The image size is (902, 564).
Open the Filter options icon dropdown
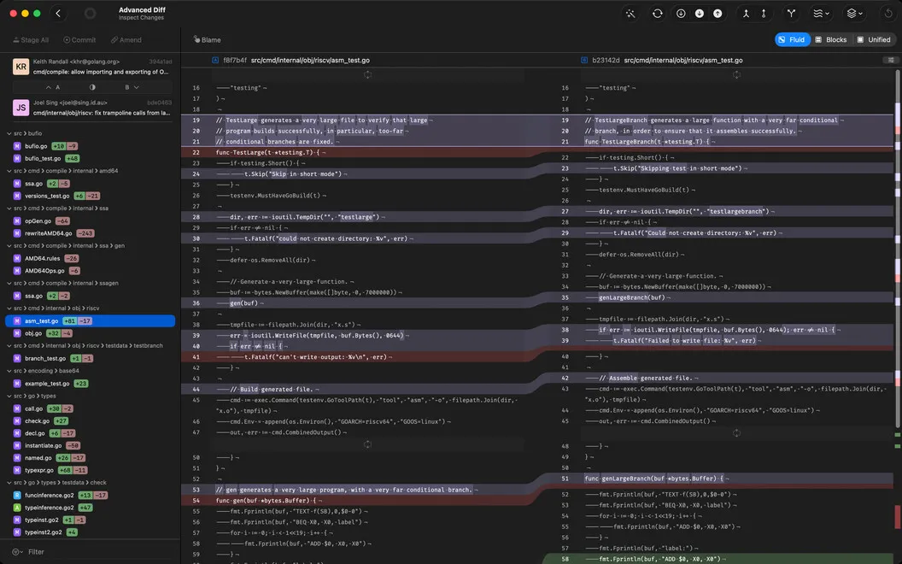point(17,551)
